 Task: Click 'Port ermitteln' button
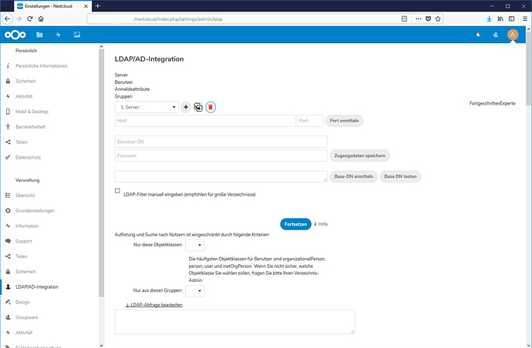[x=344, y=121]
